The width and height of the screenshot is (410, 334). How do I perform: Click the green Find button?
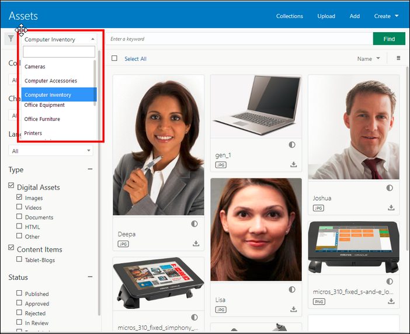click(389, 39)
